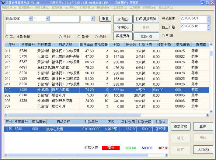The image size is (216, 160).
Task: Click the large query condition text area
Action: tap(58, 29)
